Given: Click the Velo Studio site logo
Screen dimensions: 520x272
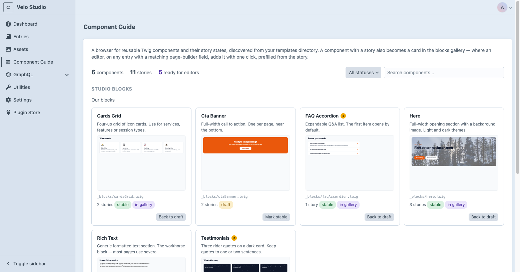Looking at the screenshot, I should [x=8, y=7].
